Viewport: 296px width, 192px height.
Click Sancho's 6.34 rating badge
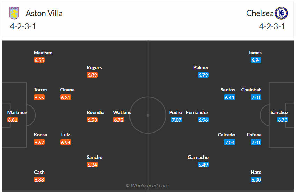coord(92,165)
